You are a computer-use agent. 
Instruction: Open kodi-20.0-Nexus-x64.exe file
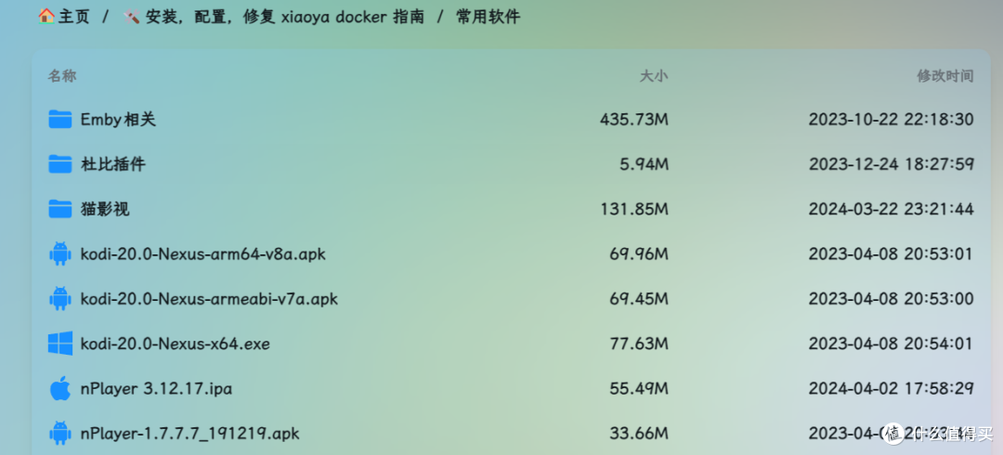(176, 344)
